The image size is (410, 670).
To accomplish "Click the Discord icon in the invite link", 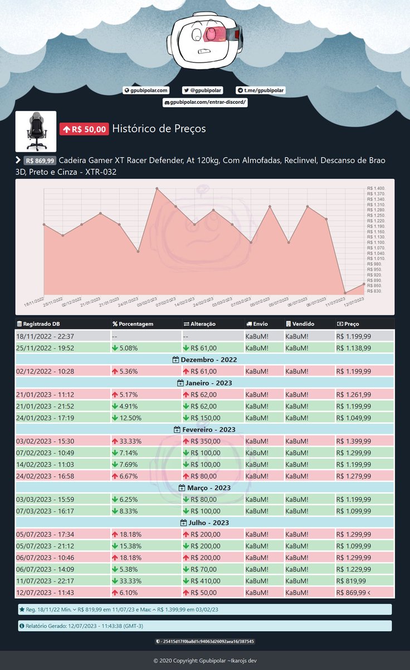I will (167, 103).
